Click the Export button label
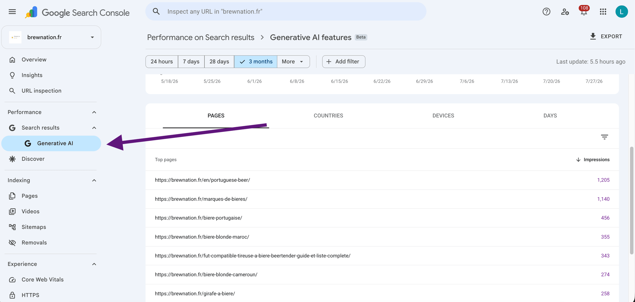 click(611, 36)
